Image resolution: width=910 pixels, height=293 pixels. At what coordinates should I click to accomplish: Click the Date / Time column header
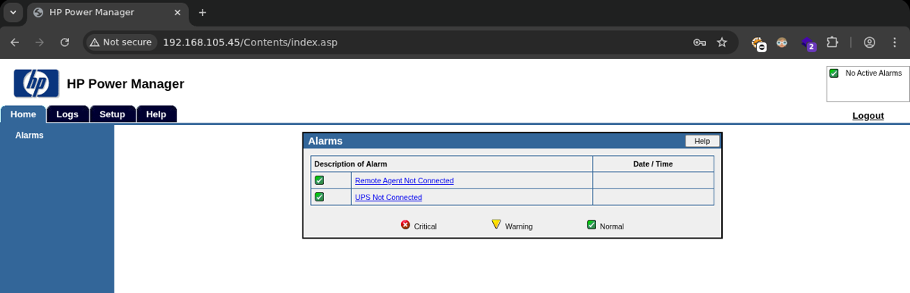(x=653, y=164)
